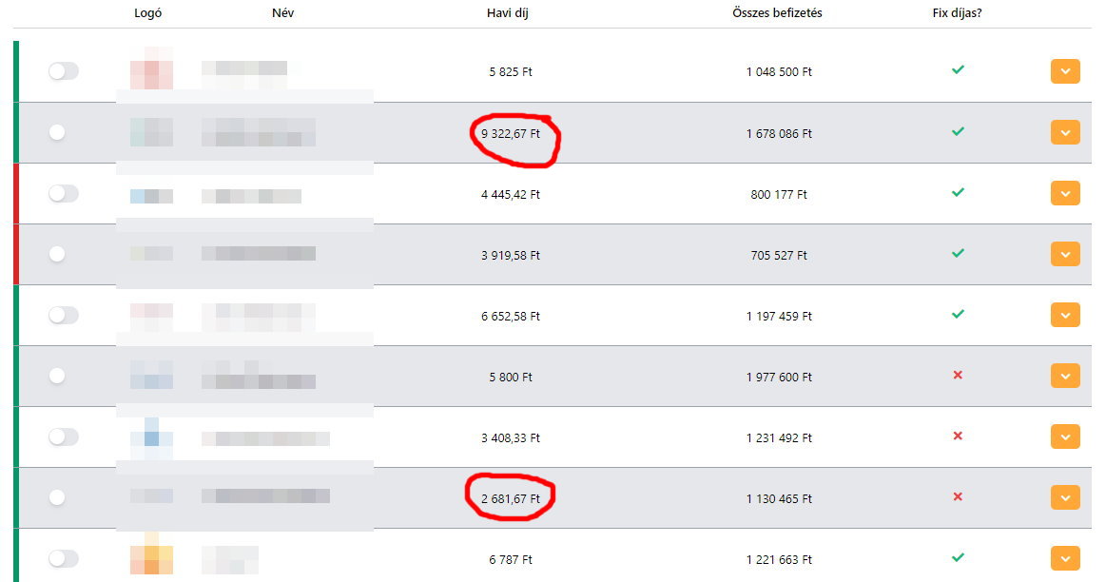Click red X icon in the 2 681,67 Ft row
This screenshot has width=1106, height=582.
point(958,497)
